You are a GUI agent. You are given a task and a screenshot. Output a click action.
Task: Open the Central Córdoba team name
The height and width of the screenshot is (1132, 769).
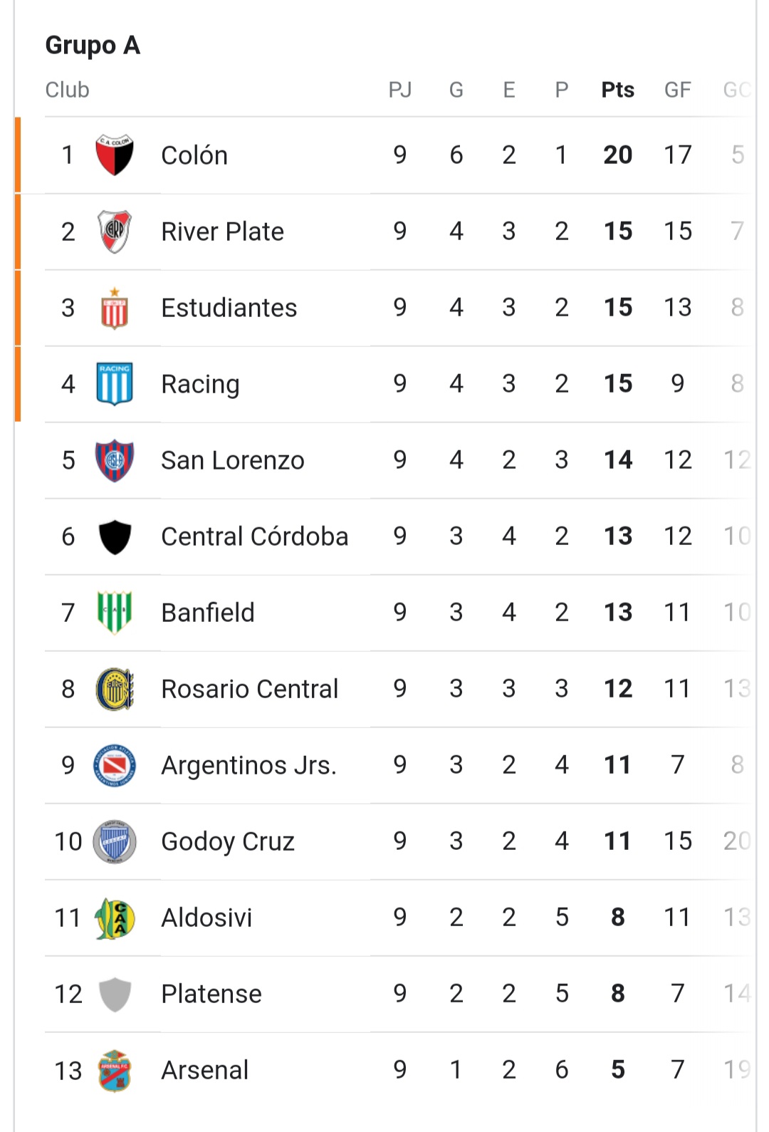pos(255,536)
